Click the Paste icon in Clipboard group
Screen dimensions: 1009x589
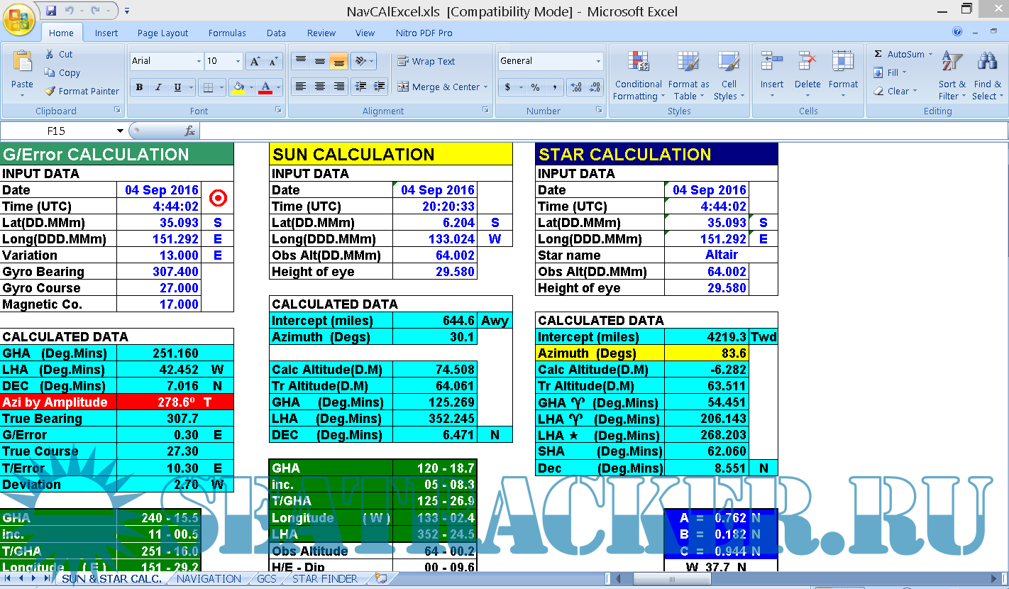[22, 64]
